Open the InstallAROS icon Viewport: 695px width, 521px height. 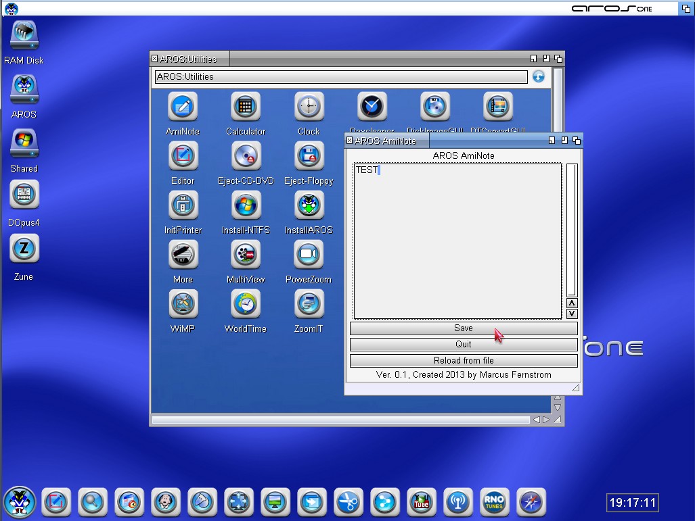click(309, 205)
